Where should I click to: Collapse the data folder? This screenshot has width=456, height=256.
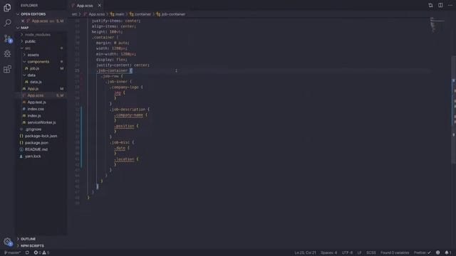click(31, 75)
